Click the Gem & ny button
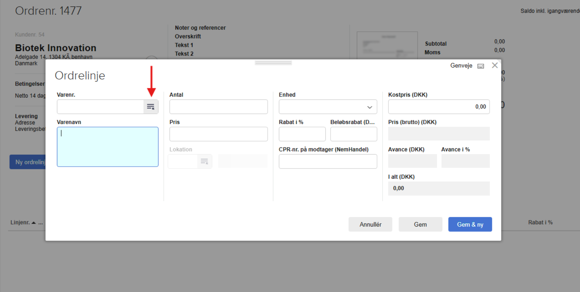Viewport: 580px width, 292px height. pyautogui.click(x=470, y=225)
